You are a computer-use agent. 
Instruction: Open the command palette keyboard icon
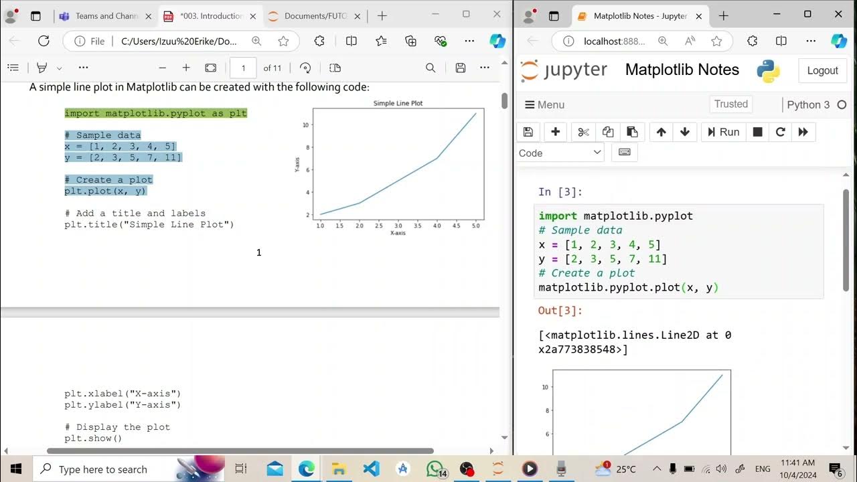(x=625, y=153)
